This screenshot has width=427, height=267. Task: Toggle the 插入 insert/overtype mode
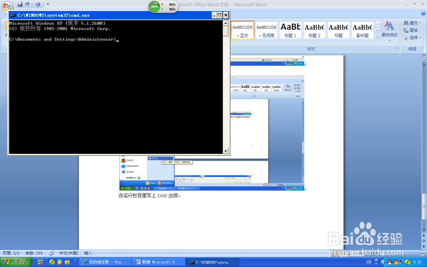click(88, 253)
